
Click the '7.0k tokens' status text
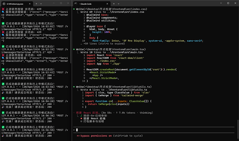click(x=127, y=113)
